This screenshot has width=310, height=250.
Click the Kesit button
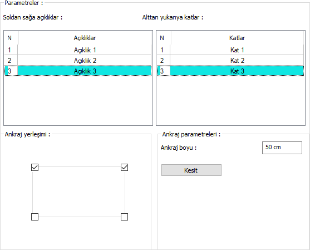coord(191,170)
